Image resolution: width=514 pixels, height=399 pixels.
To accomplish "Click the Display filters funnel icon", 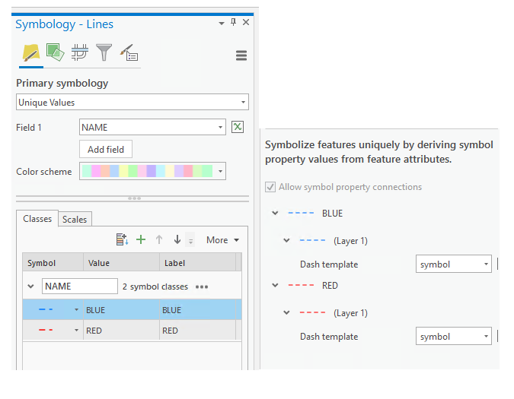I will [104, 53].
